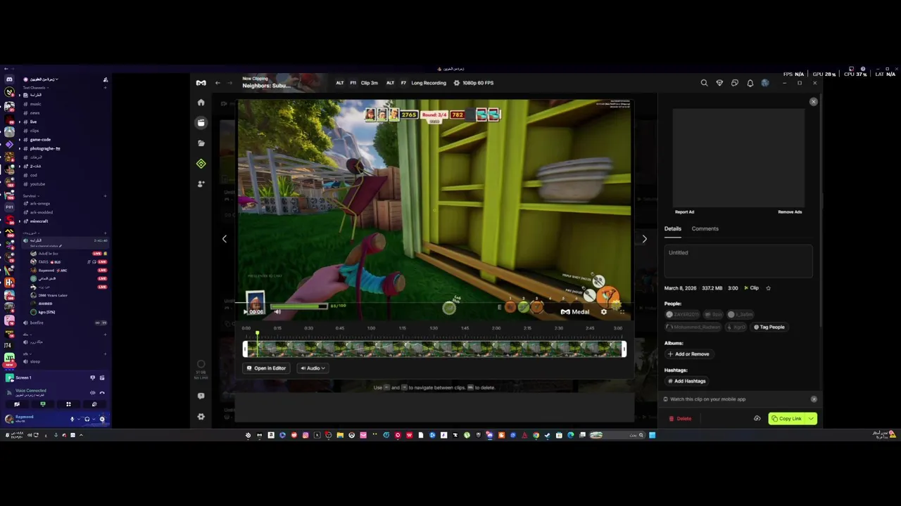Toggle Discord headphones deafen

pyautogui.click(x=87, y=419)
